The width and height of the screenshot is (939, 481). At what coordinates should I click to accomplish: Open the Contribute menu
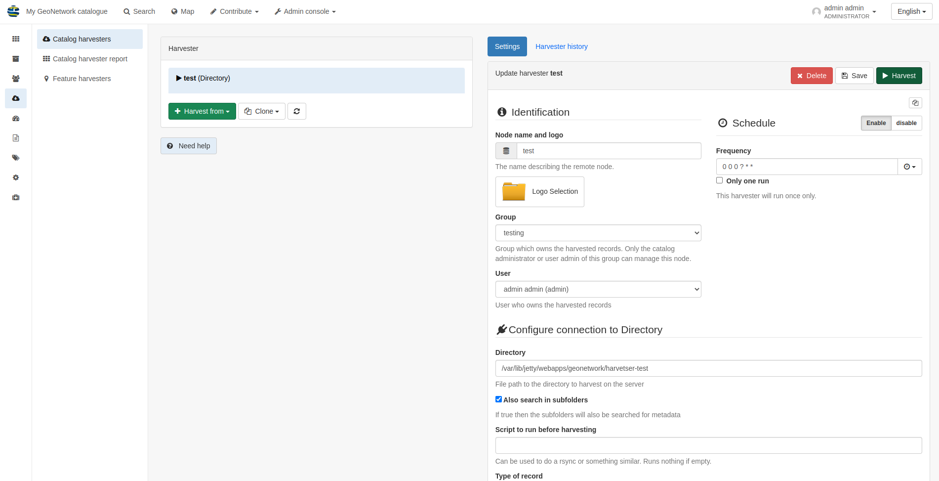click(x=235, y=11)
